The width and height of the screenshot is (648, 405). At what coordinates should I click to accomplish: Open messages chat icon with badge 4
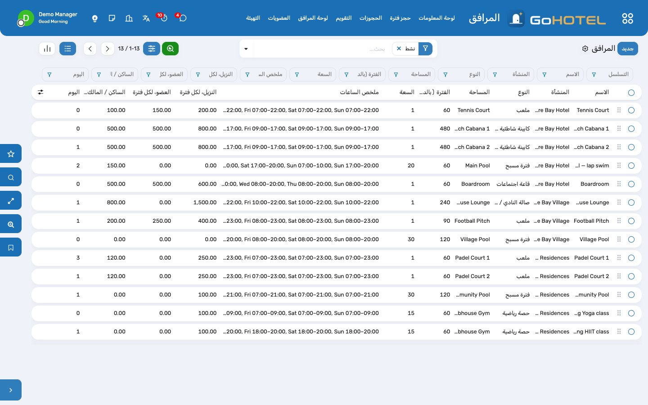182,18
